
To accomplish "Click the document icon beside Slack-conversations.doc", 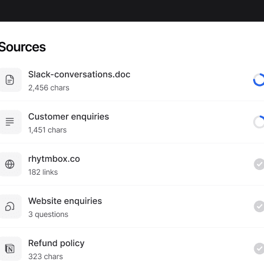I will [10, 80].
